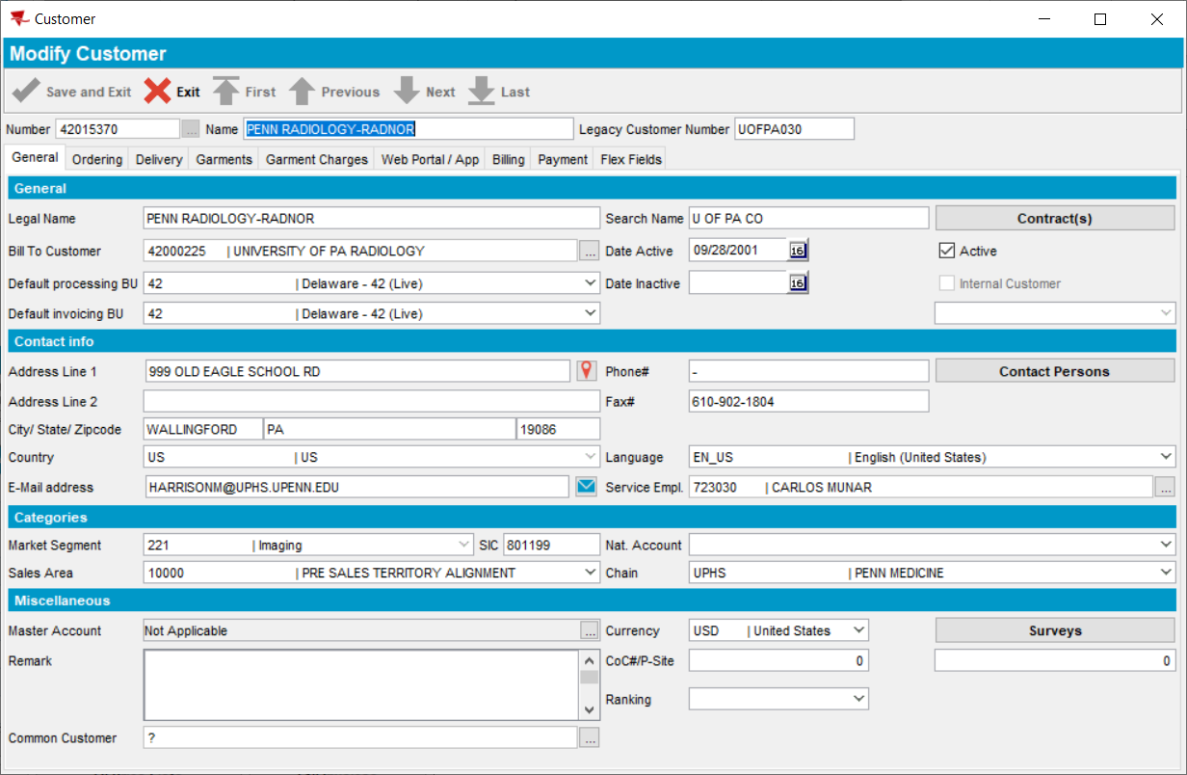Click into the Address Line 2 field

[371, 401]
